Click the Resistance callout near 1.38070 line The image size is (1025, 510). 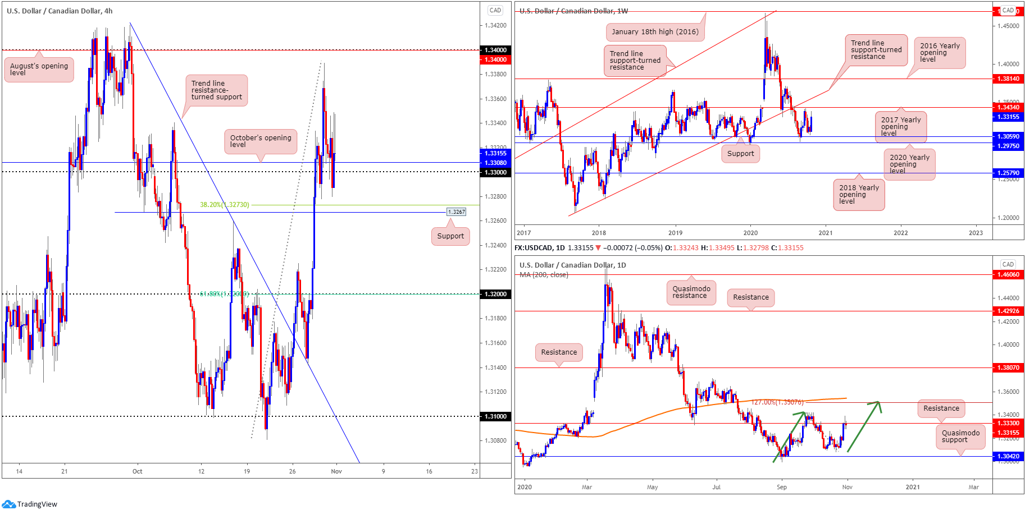(559, 352)
